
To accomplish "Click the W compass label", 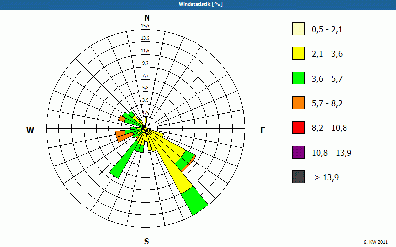I will click(x=30, y=130).
